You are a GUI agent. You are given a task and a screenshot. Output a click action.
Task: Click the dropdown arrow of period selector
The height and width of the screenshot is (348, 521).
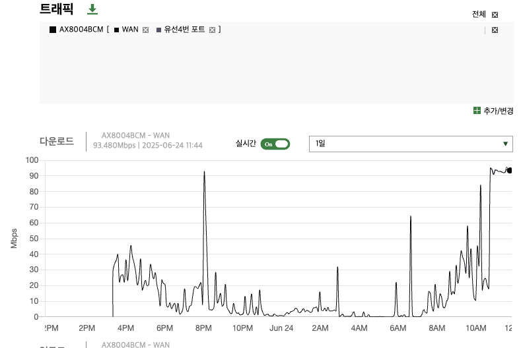(505, 144)
